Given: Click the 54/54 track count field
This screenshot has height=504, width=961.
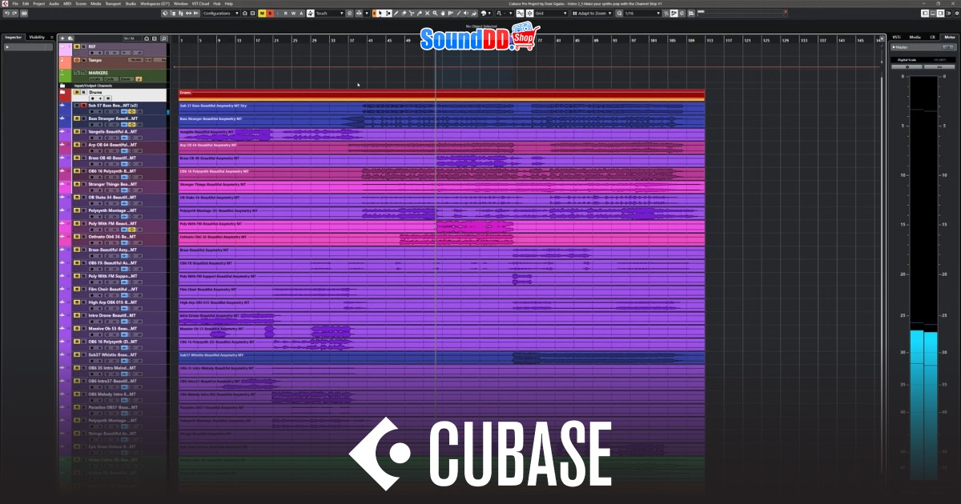Looking at the screenshot, I should 132,38.
